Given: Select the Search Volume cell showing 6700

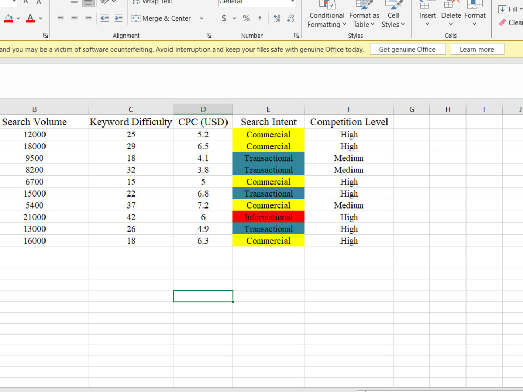Looking at the screenshot, I should [44, 182].
